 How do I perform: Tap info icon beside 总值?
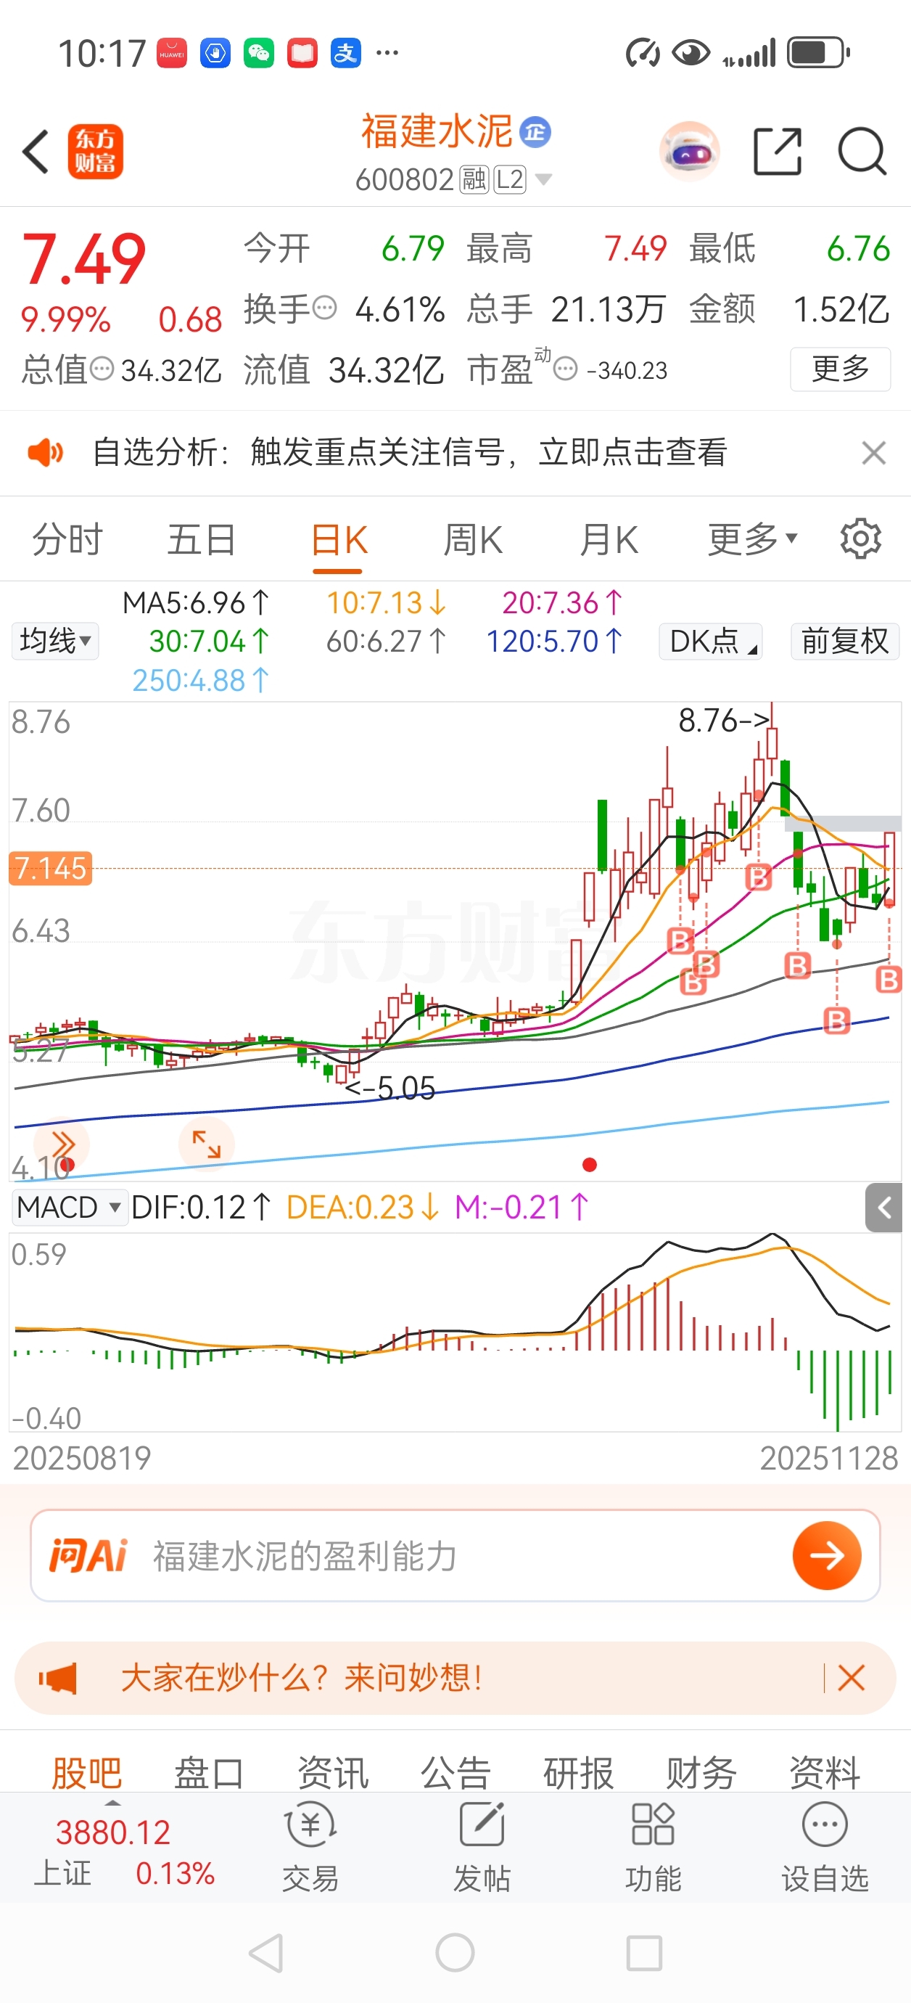click(x=102, y=369)
